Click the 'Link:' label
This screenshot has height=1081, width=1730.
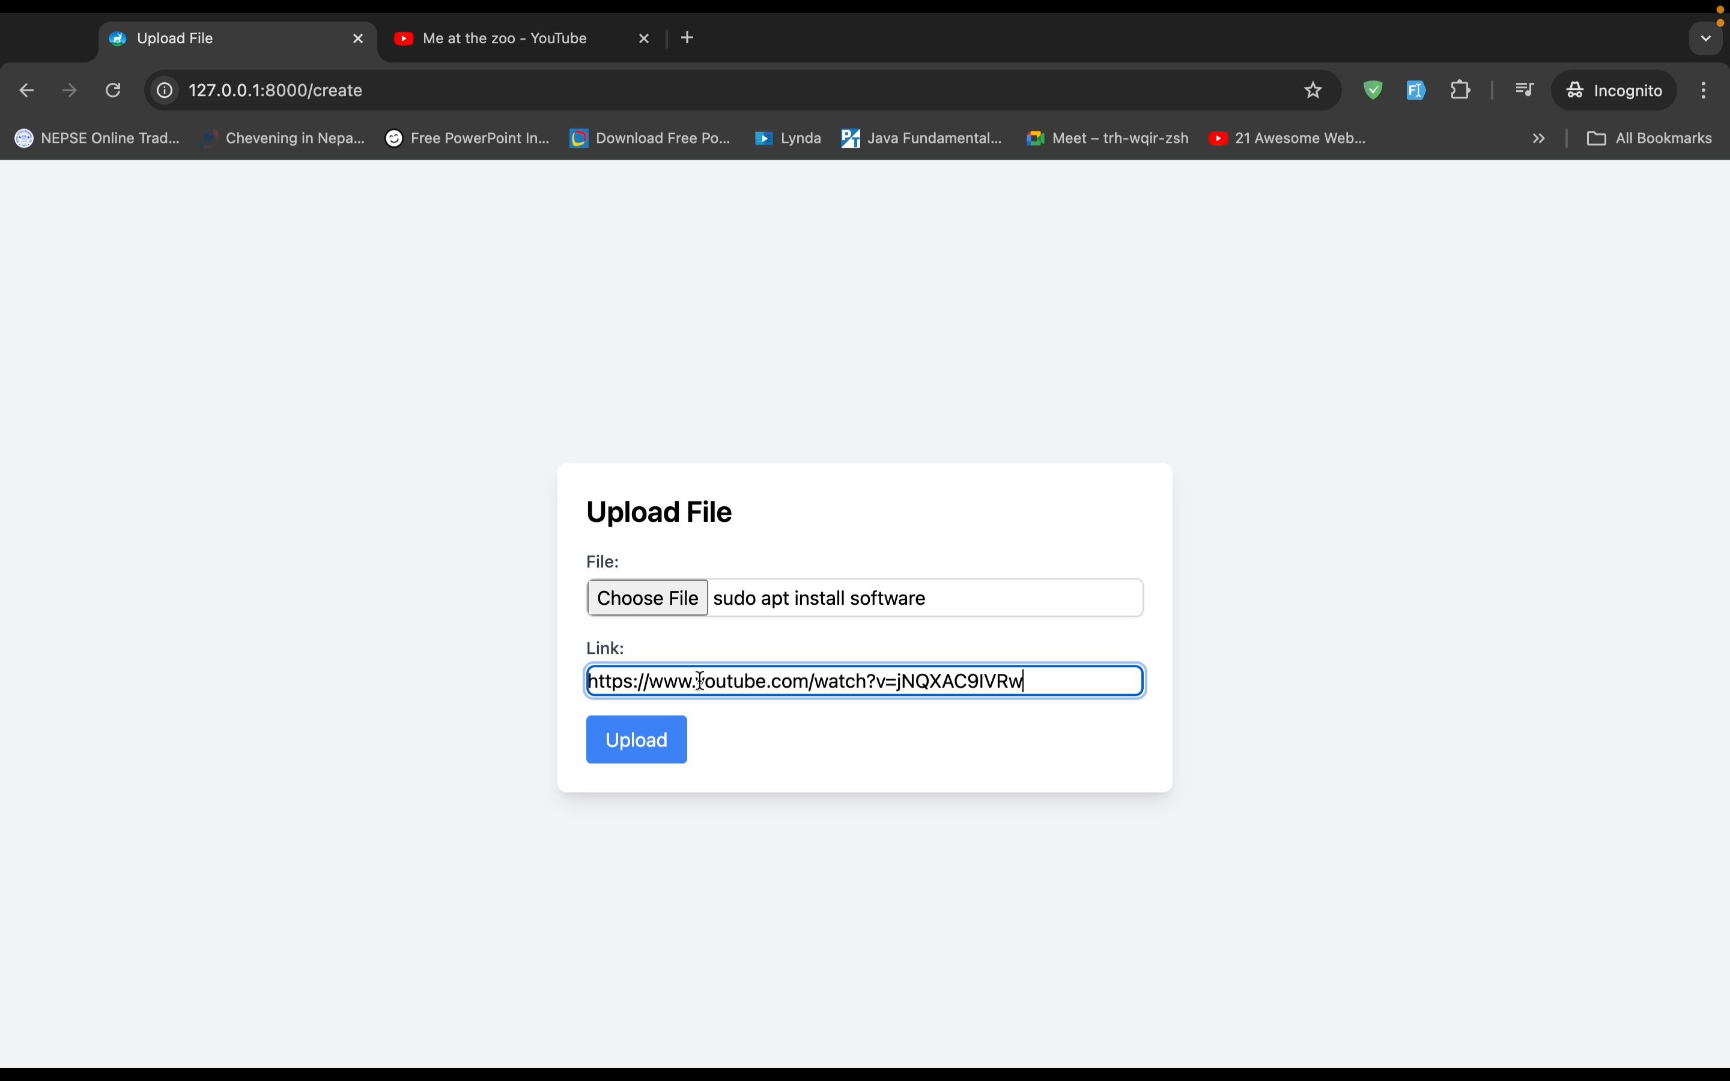[x=605, y=648]
